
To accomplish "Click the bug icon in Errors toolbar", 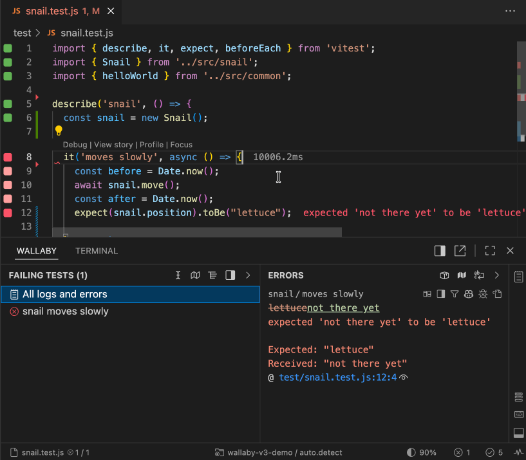I will pyautogui.click(x=483, y=294).
